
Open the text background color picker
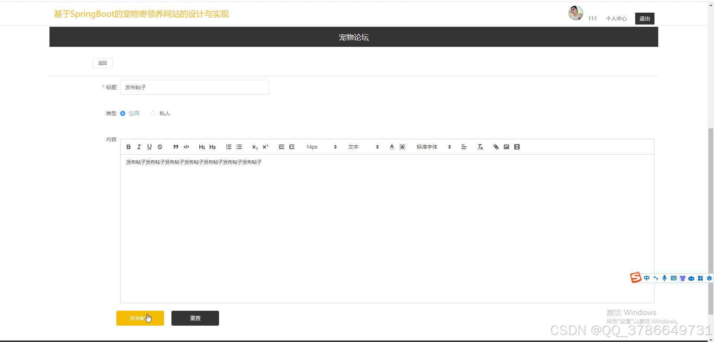(402, 147)
